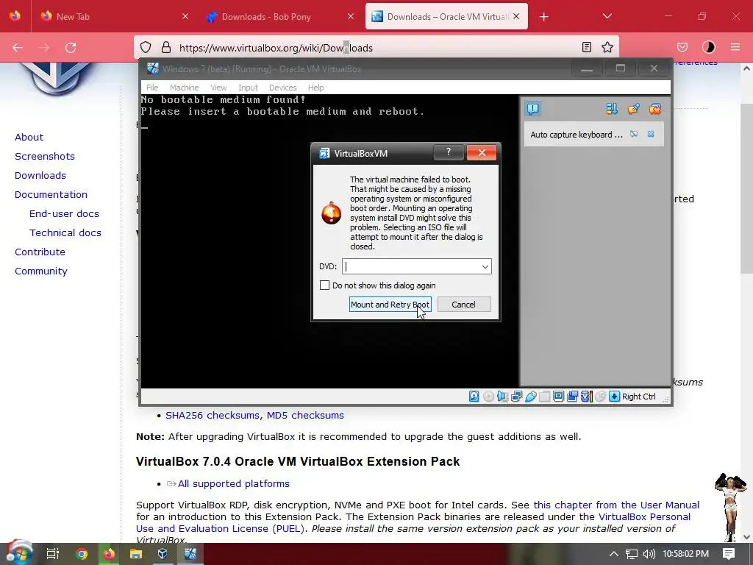Open the Firefox hamburger application menu
Image resolution: width=753 pixels, height=565 pixels.
735,48
